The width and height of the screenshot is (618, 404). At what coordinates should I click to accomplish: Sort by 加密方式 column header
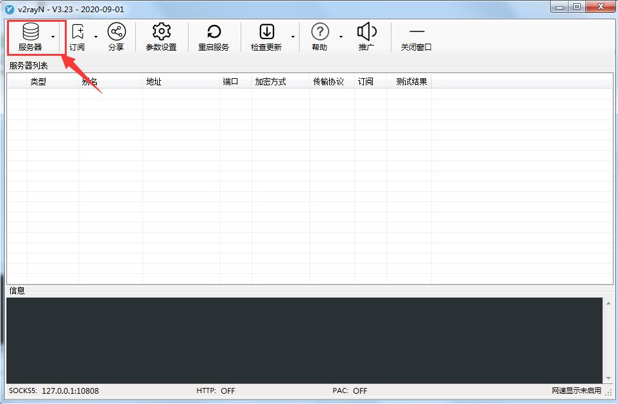280,82
